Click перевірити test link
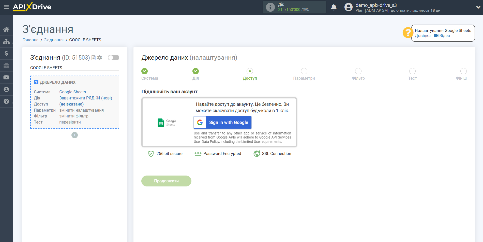Image resolution: width=483 pixels, height=242 pixels. (70, 122)
